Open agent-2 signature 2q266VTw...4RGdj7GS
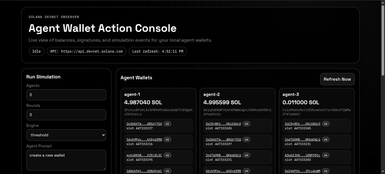This screenshot has width=385, height=174. click(x=223, y=139)
